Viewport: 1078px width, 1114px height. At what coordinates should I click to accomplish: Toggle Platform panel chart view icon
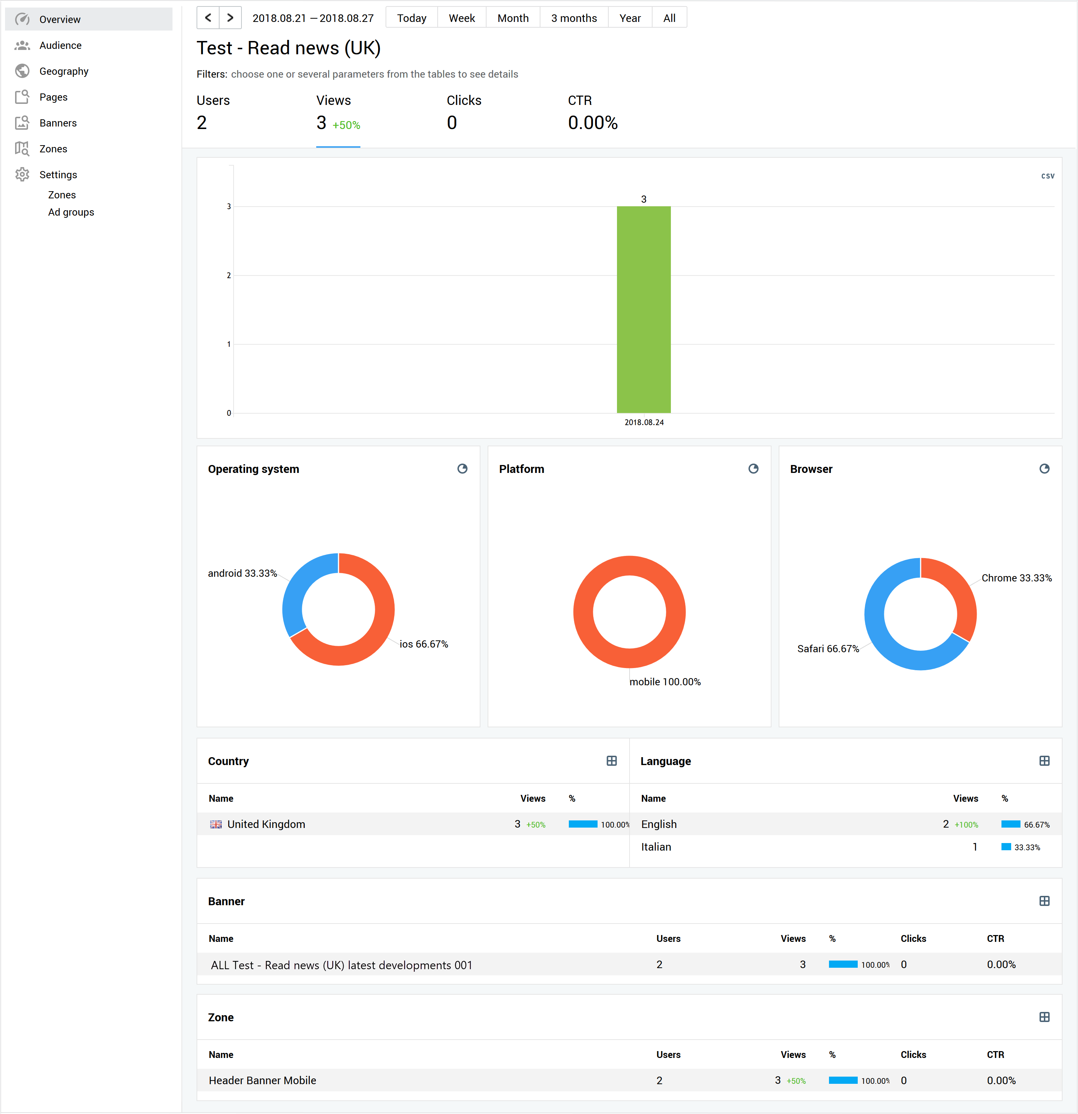tap(753, 469)
